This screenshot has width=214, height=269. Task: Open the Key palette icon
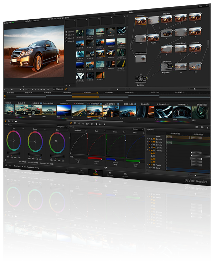[96, 124]
